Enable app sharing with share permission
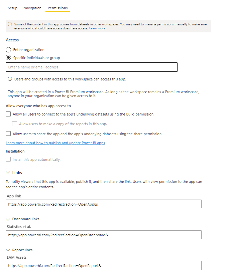 coord(8,133)
